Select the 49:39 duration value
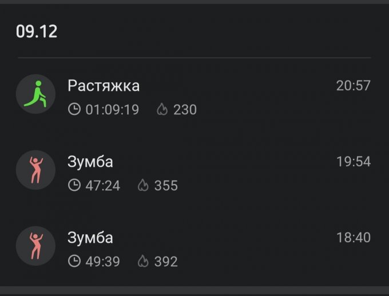The height and width of the screenshot is (296, 389). pos(103,261)
